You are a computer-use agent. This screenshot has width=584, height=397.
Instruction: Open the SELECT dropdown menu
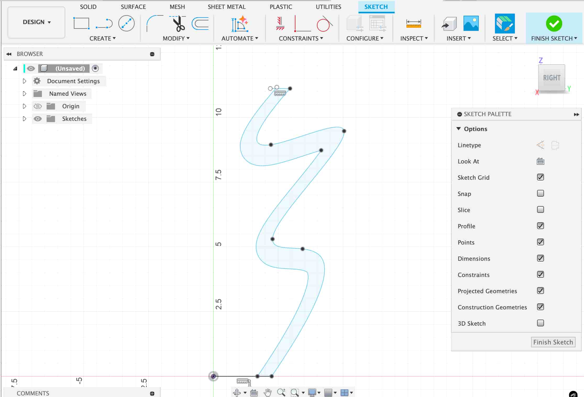(x=505, y=38)
